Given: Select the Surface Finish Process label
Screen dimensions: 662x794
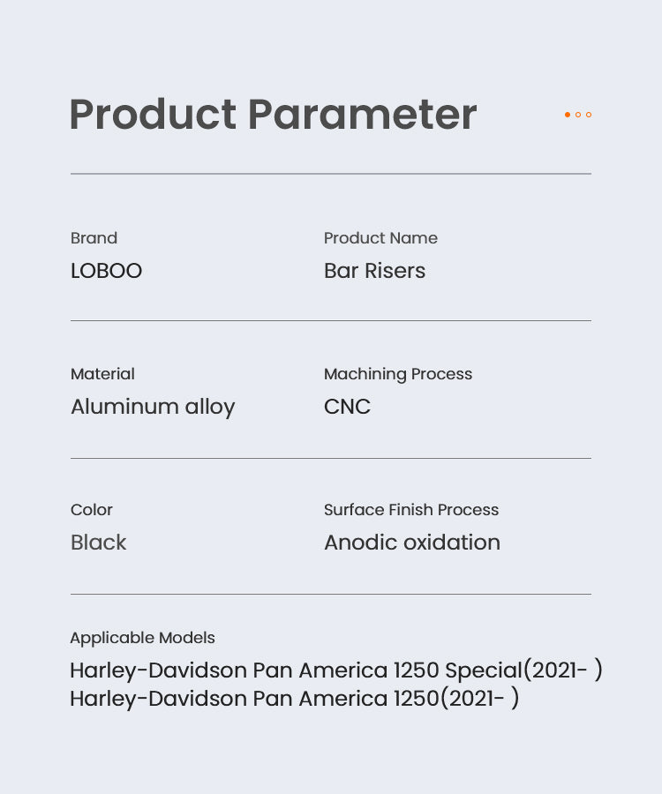Looking at the screenshot, I should (410, 510).
